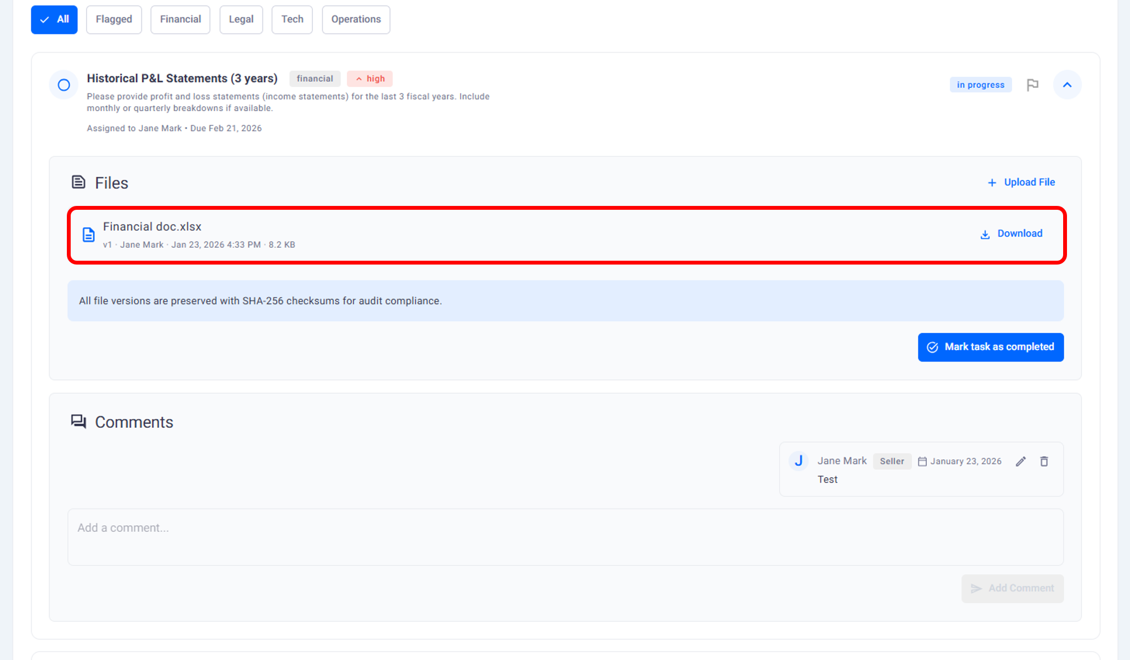
Task: Click the in progress status badge
Action: tap(980, 85)
